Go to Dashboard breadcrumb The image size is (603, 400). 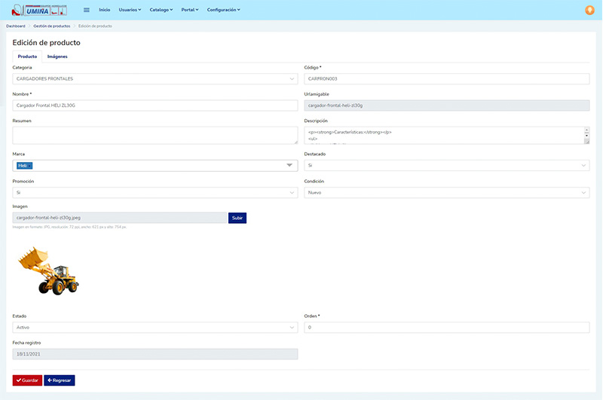pyautogui.click(x=15, y=26)
